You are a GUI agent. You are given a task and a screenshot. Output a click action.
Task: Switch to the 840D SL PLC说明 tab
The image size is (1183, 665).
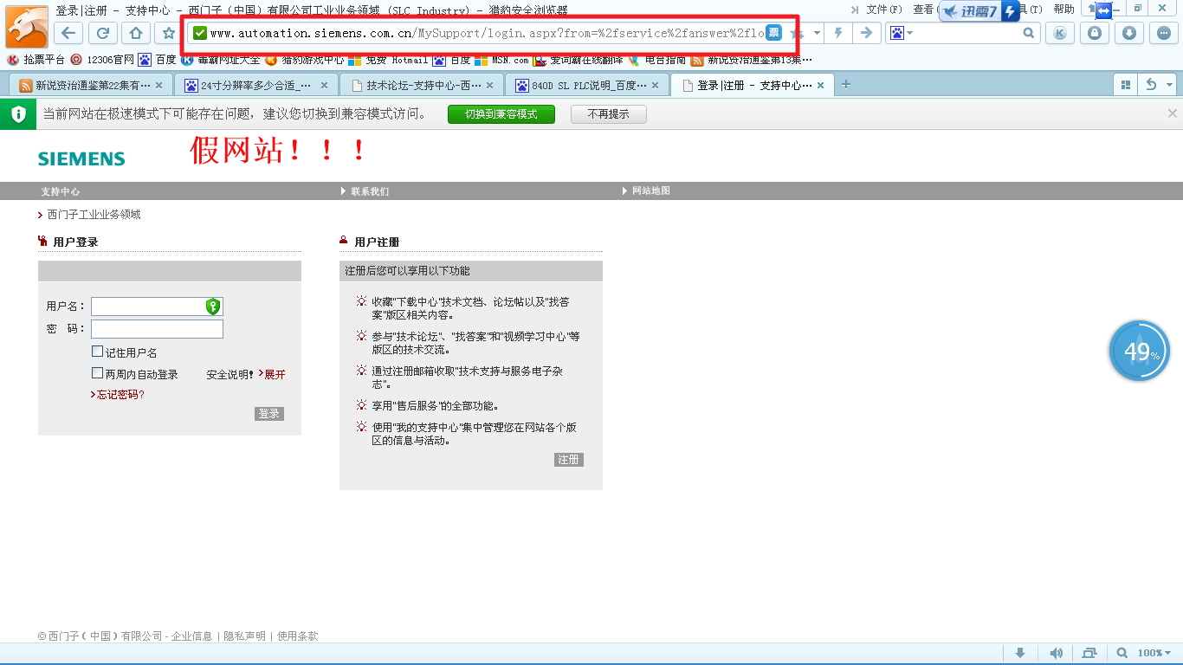587,85
